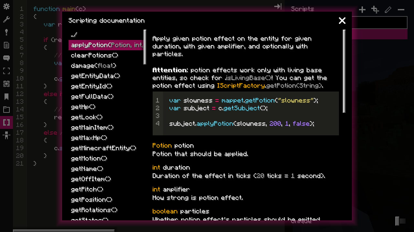
Task: Open the crafting table grid icon
Action: (6, 84)
